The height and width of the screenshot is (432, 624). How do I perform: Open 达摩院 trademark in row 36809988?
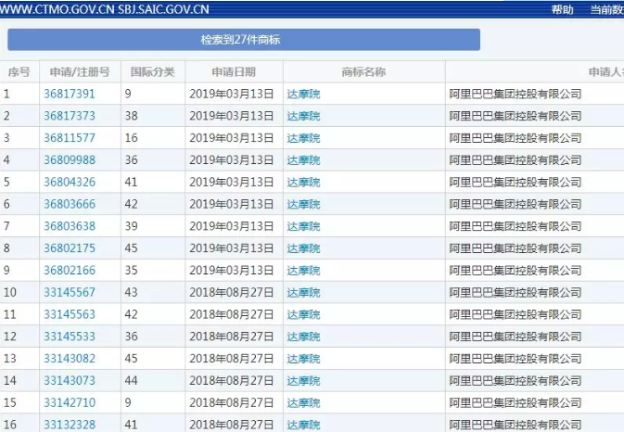[303, 159]
